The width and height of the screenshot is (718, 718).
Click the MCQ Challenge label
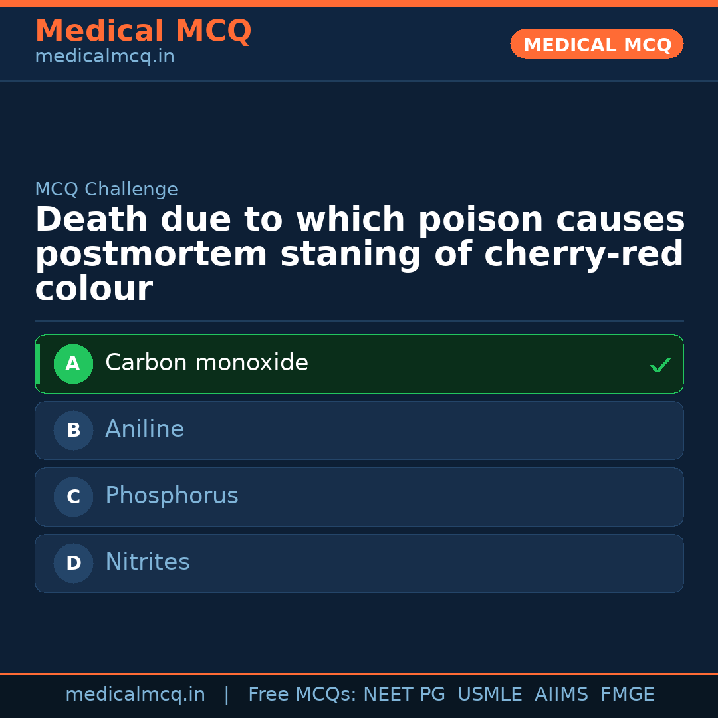coord(106,189)
